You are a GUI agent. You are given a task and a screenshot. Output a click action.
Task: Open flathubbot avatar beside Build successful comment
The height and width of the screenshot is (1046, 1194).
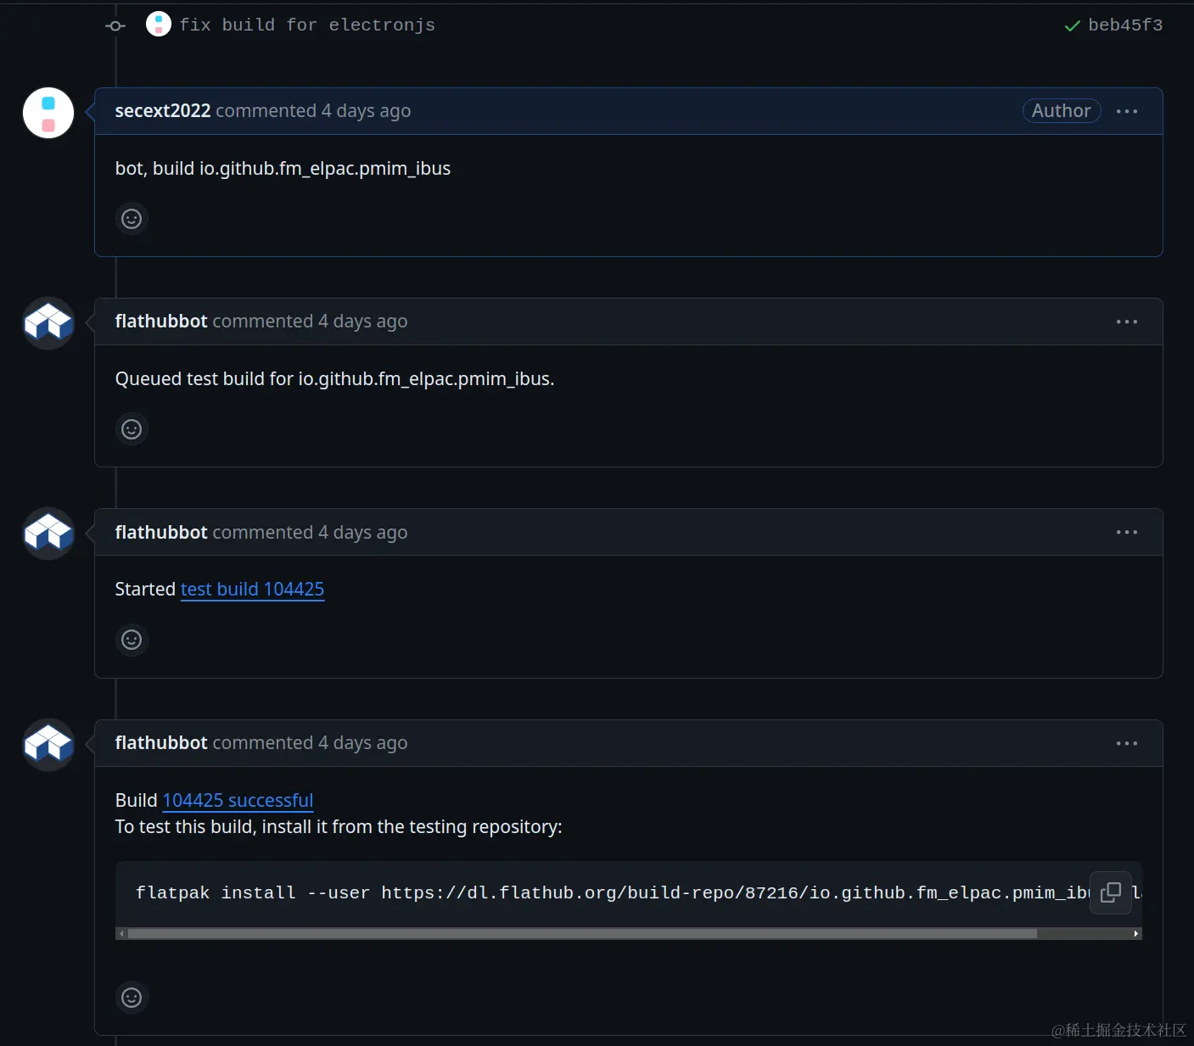48,745
